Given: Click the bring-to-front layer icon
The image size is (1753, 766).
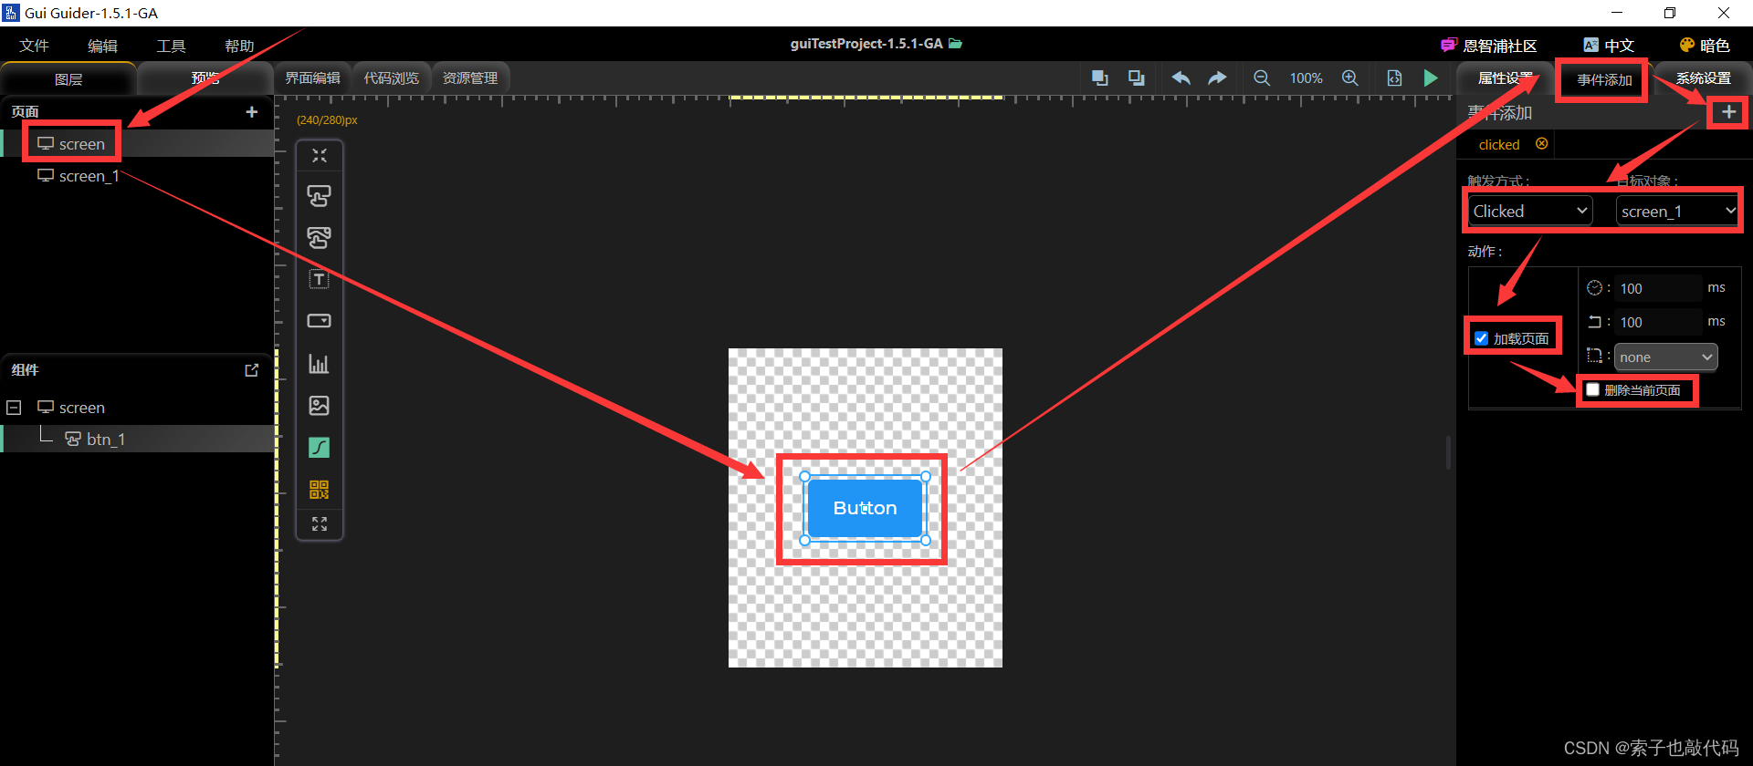Looking at the screenshot, I should pos(1100,78).
